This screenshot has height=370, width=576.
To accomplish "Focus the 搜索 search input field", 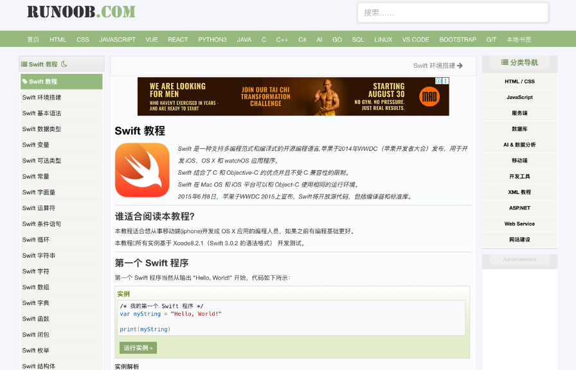I will tap(453, 13).
